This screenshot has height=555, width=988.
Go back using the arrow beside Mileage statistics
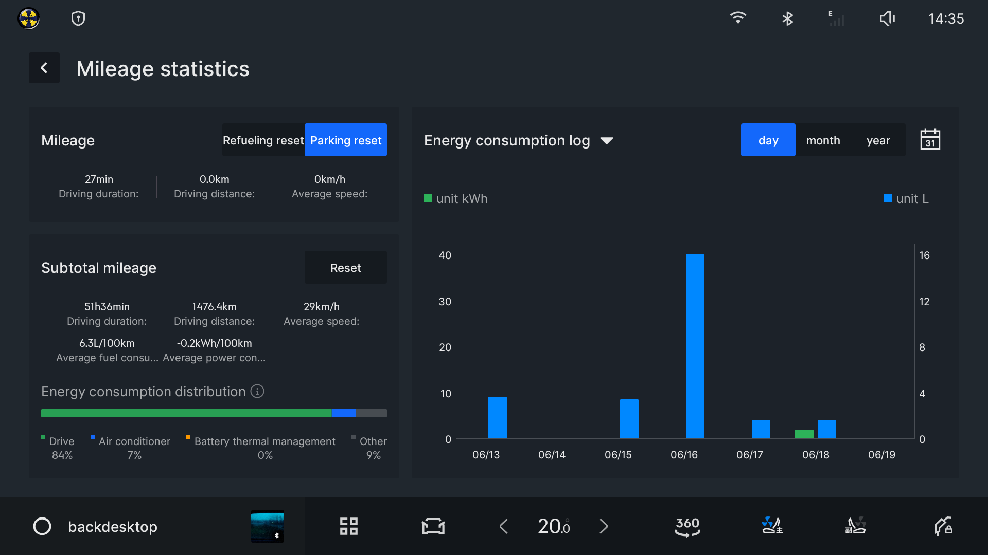pos(44,68)
